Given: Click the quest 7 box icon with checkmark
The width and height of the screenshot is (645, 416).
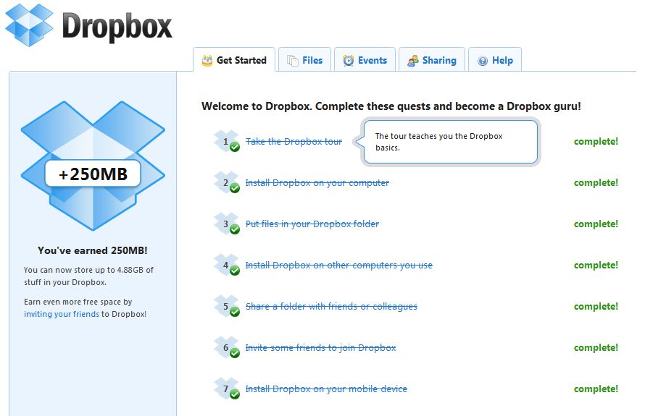Looking at the screenshot, I should (227, 389).
